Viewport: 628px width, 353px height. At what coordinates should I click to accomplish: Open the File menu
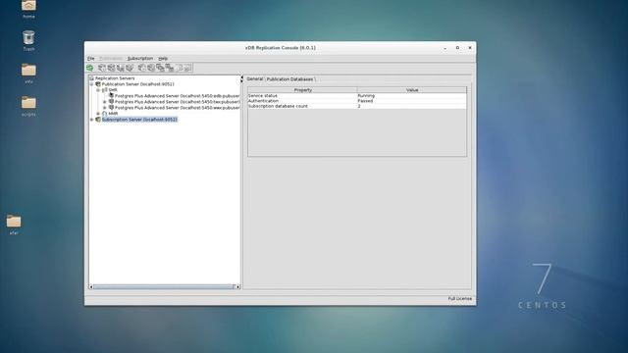[x=91, y=59]
